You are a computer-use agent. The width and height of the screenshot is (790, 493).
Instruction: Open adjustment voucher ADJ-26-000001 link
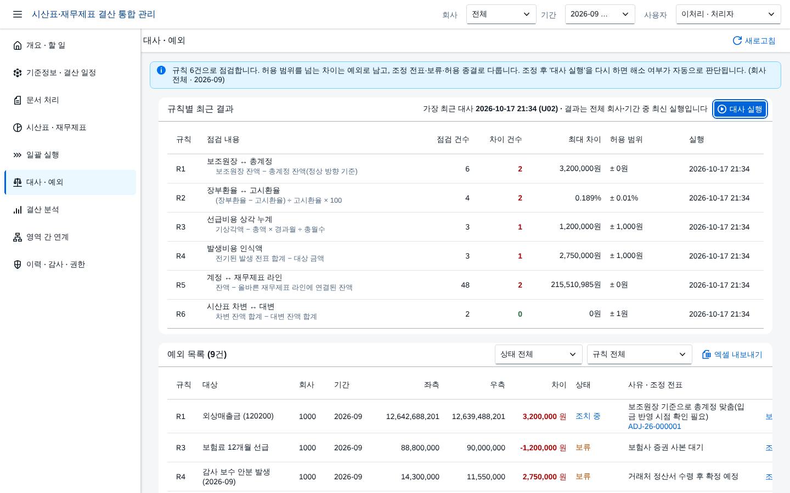pyautogui.click(x=654, y=426)
